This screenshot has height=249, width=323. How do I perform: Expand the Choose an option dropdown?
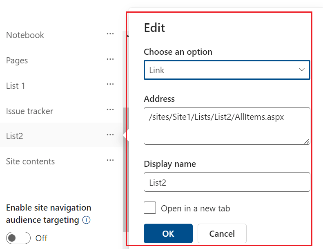[x=227, y=70]
